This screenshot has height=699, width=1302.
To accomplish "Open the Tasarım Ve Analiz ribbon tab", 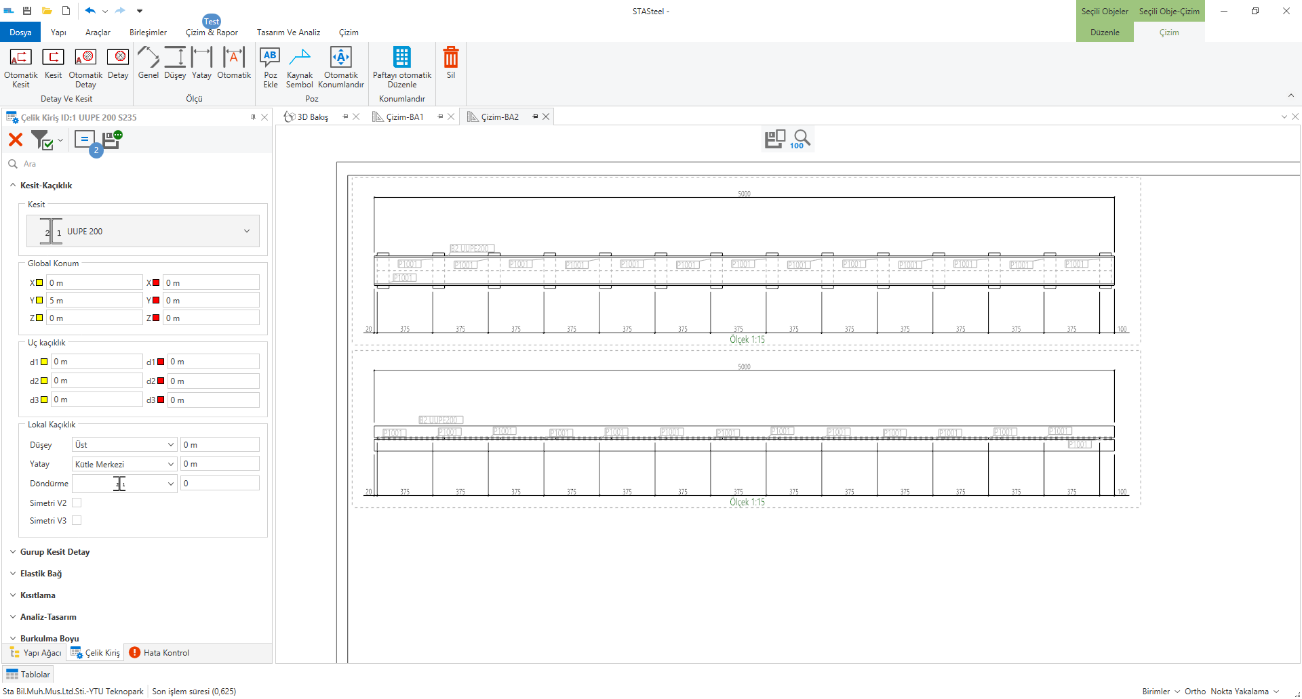I will 288,33.
